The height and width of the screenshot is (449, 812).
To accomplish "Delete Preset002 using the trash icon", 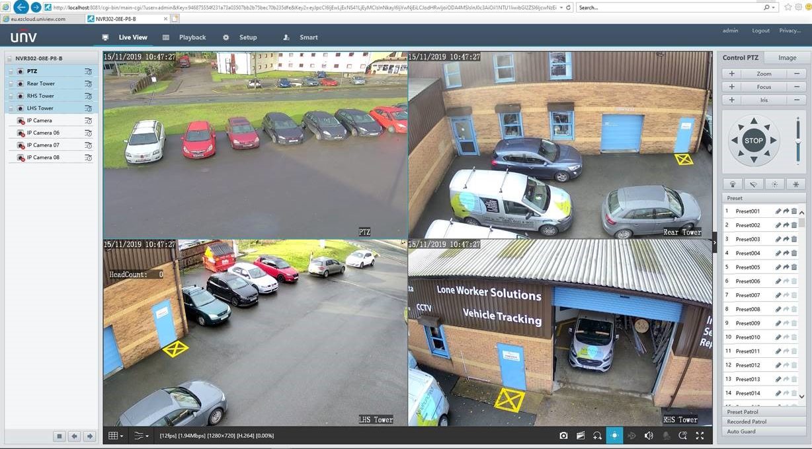I will pos(794,225).
